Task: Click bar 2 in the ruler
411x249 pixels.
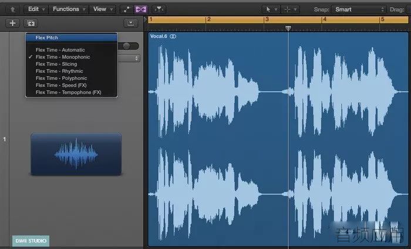Action: click(208, 19)
